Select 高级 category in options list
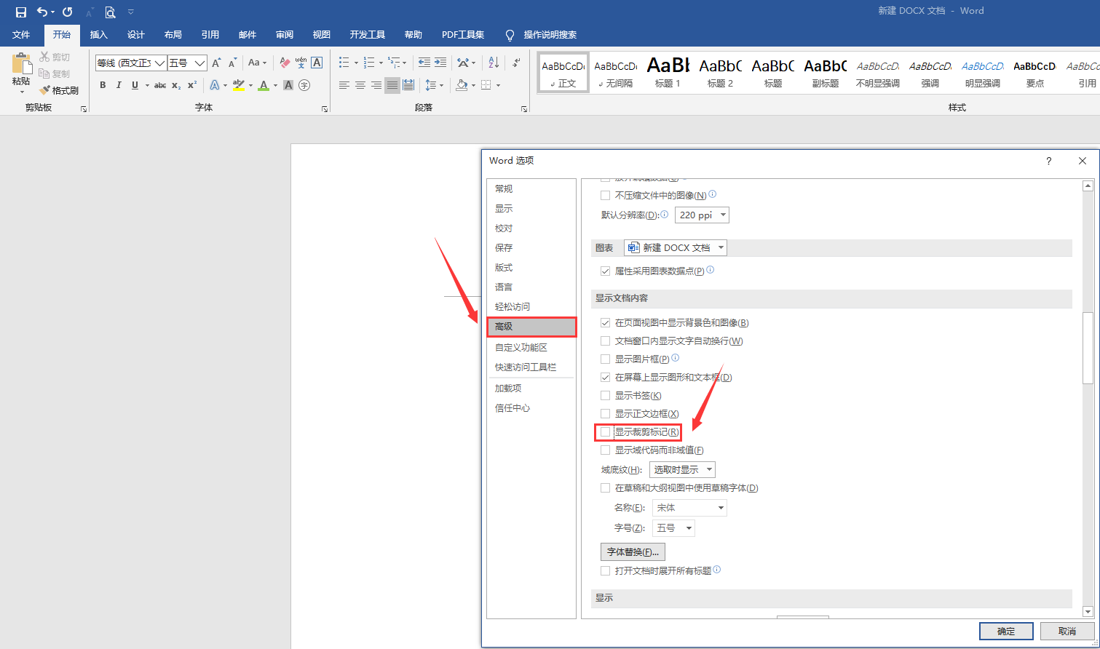Viewport: 1100px width, 649px height. tap(531, 327)
